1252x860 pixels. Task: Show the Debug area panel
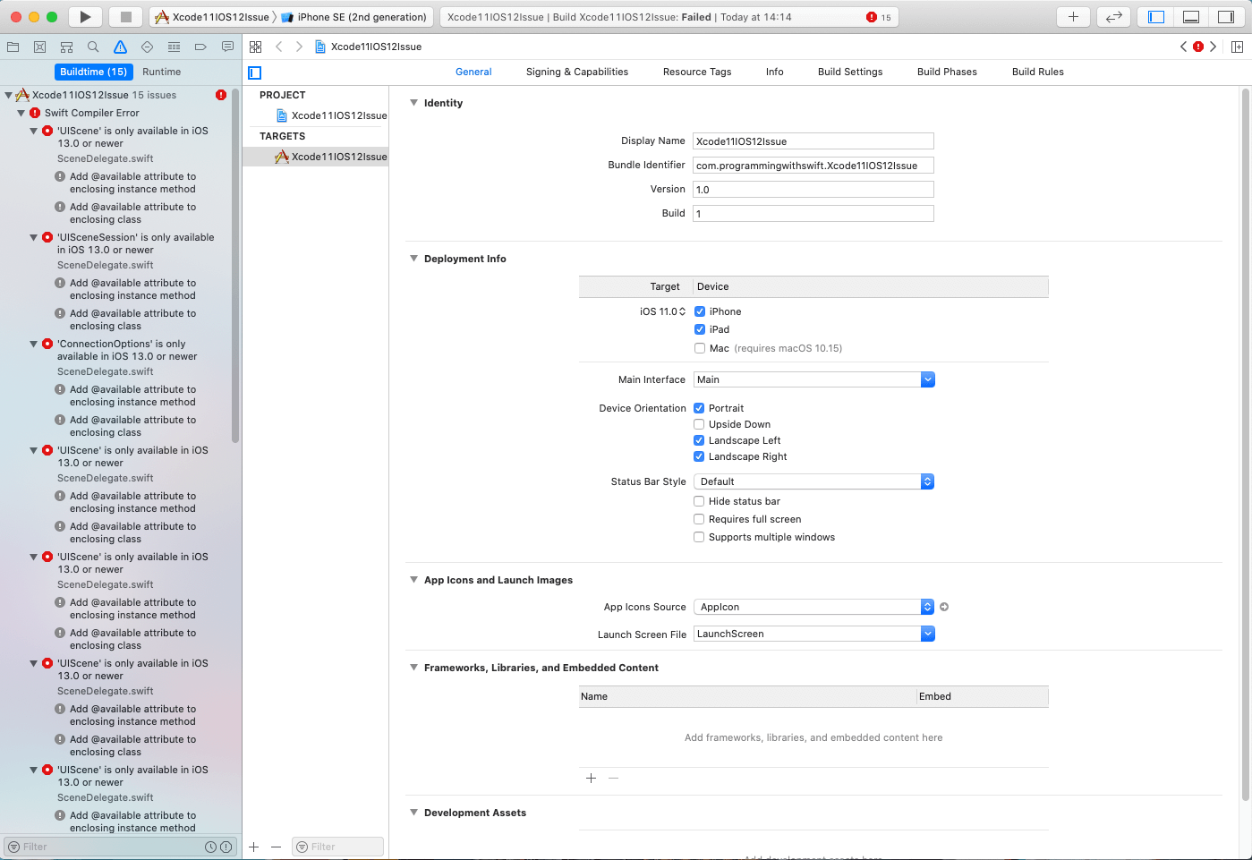[x=1191, y=17]
